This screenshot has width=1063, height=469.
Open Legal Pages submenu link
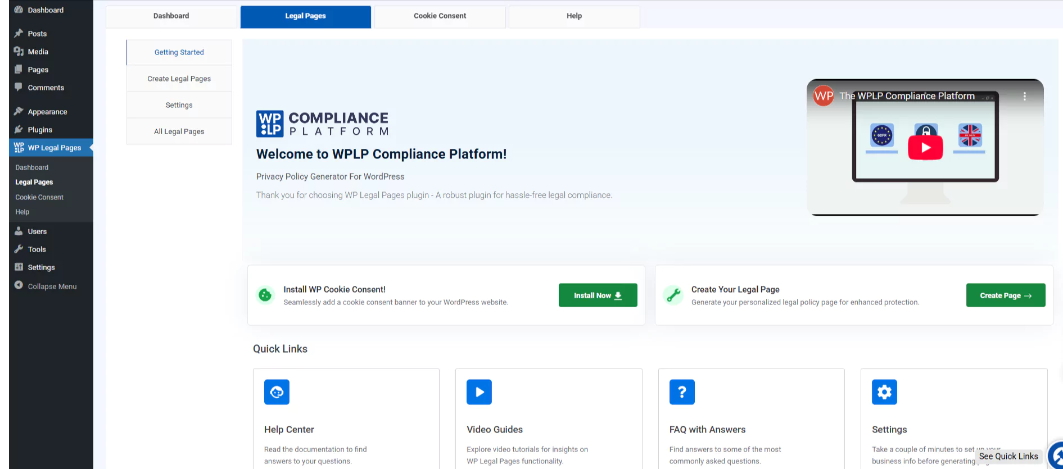point(34,182)
